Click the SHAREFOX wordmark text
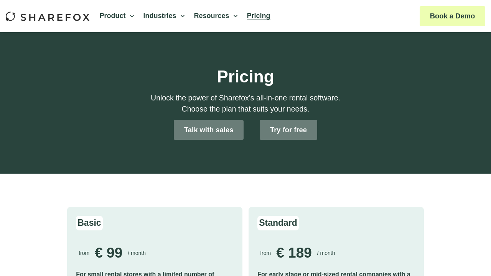This screenshot has height=276, width=491. coord(55,17)
